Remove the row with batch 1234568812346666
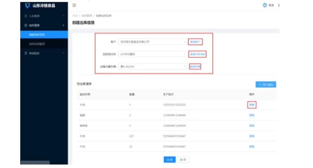Viewport: 313px width, 168px height. tap(252, 115)
